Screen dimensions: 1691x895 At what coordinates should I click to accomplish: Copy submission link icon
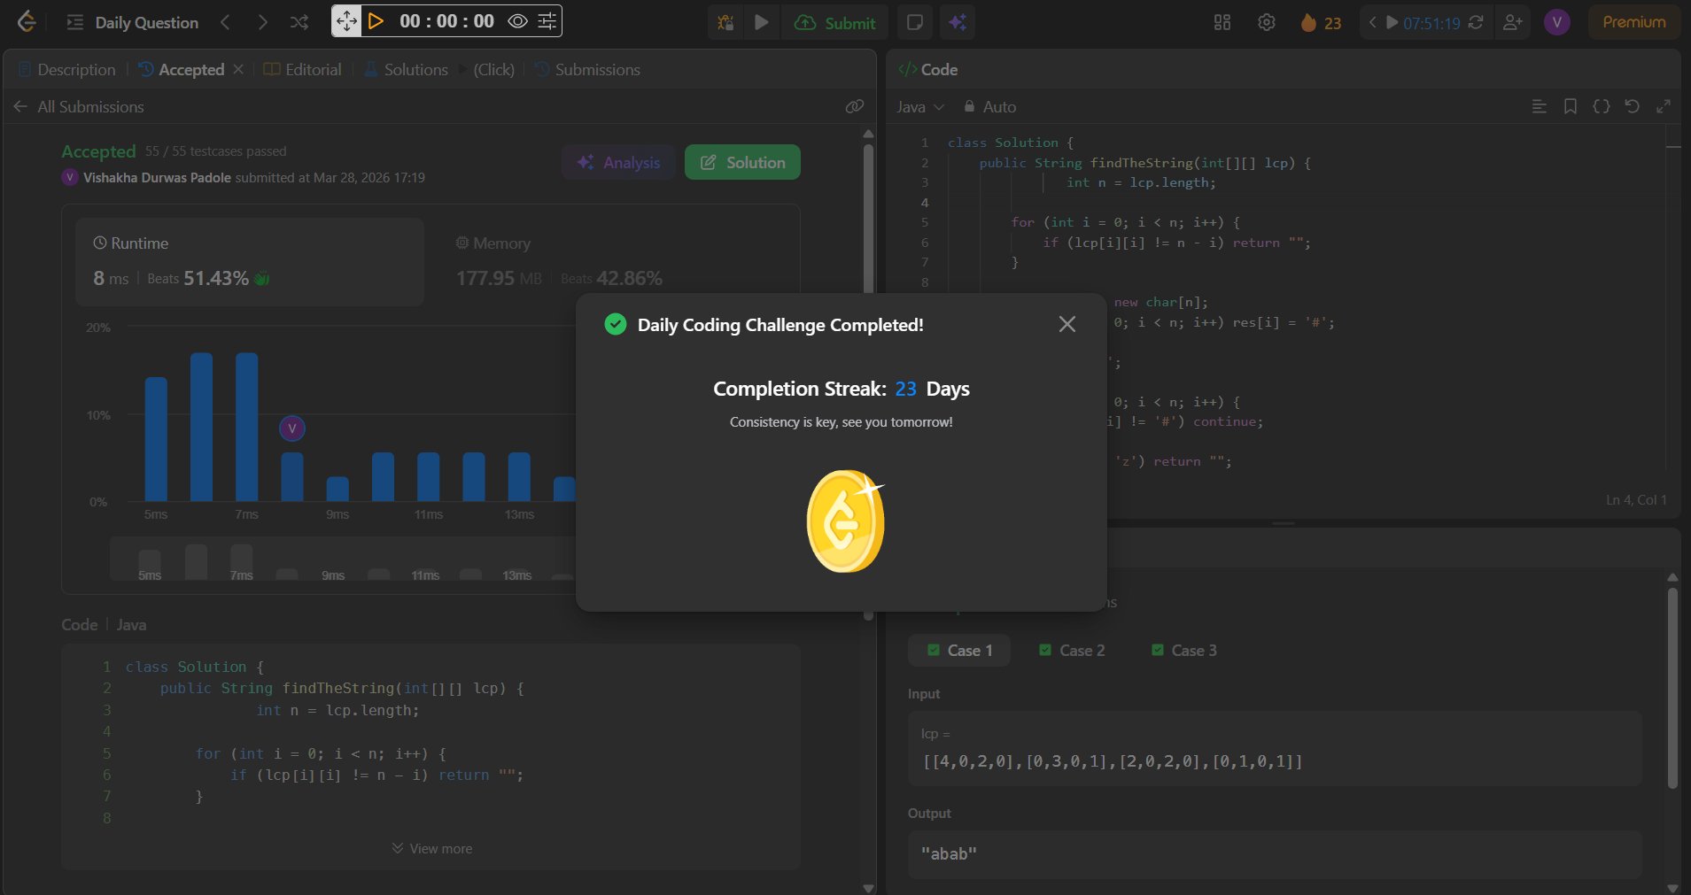pyautogui.click(x=854, y=106)
